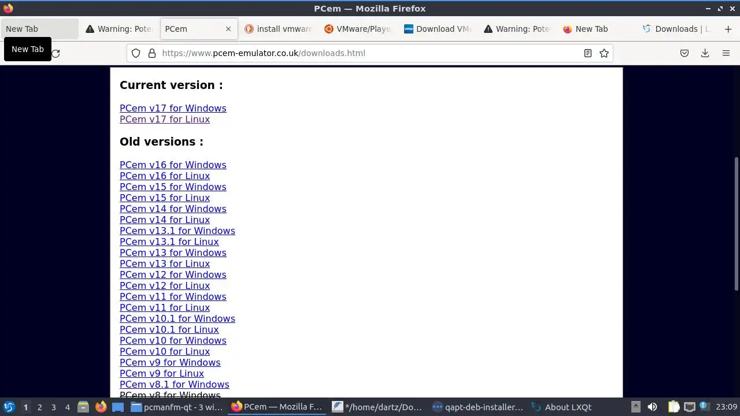Open the removable media tray icon
740x416 pixels.
tap(635, 407)
